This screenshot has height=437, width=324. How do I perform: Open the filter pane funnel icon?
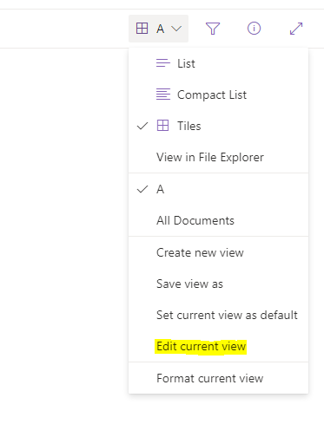point(213,29)
